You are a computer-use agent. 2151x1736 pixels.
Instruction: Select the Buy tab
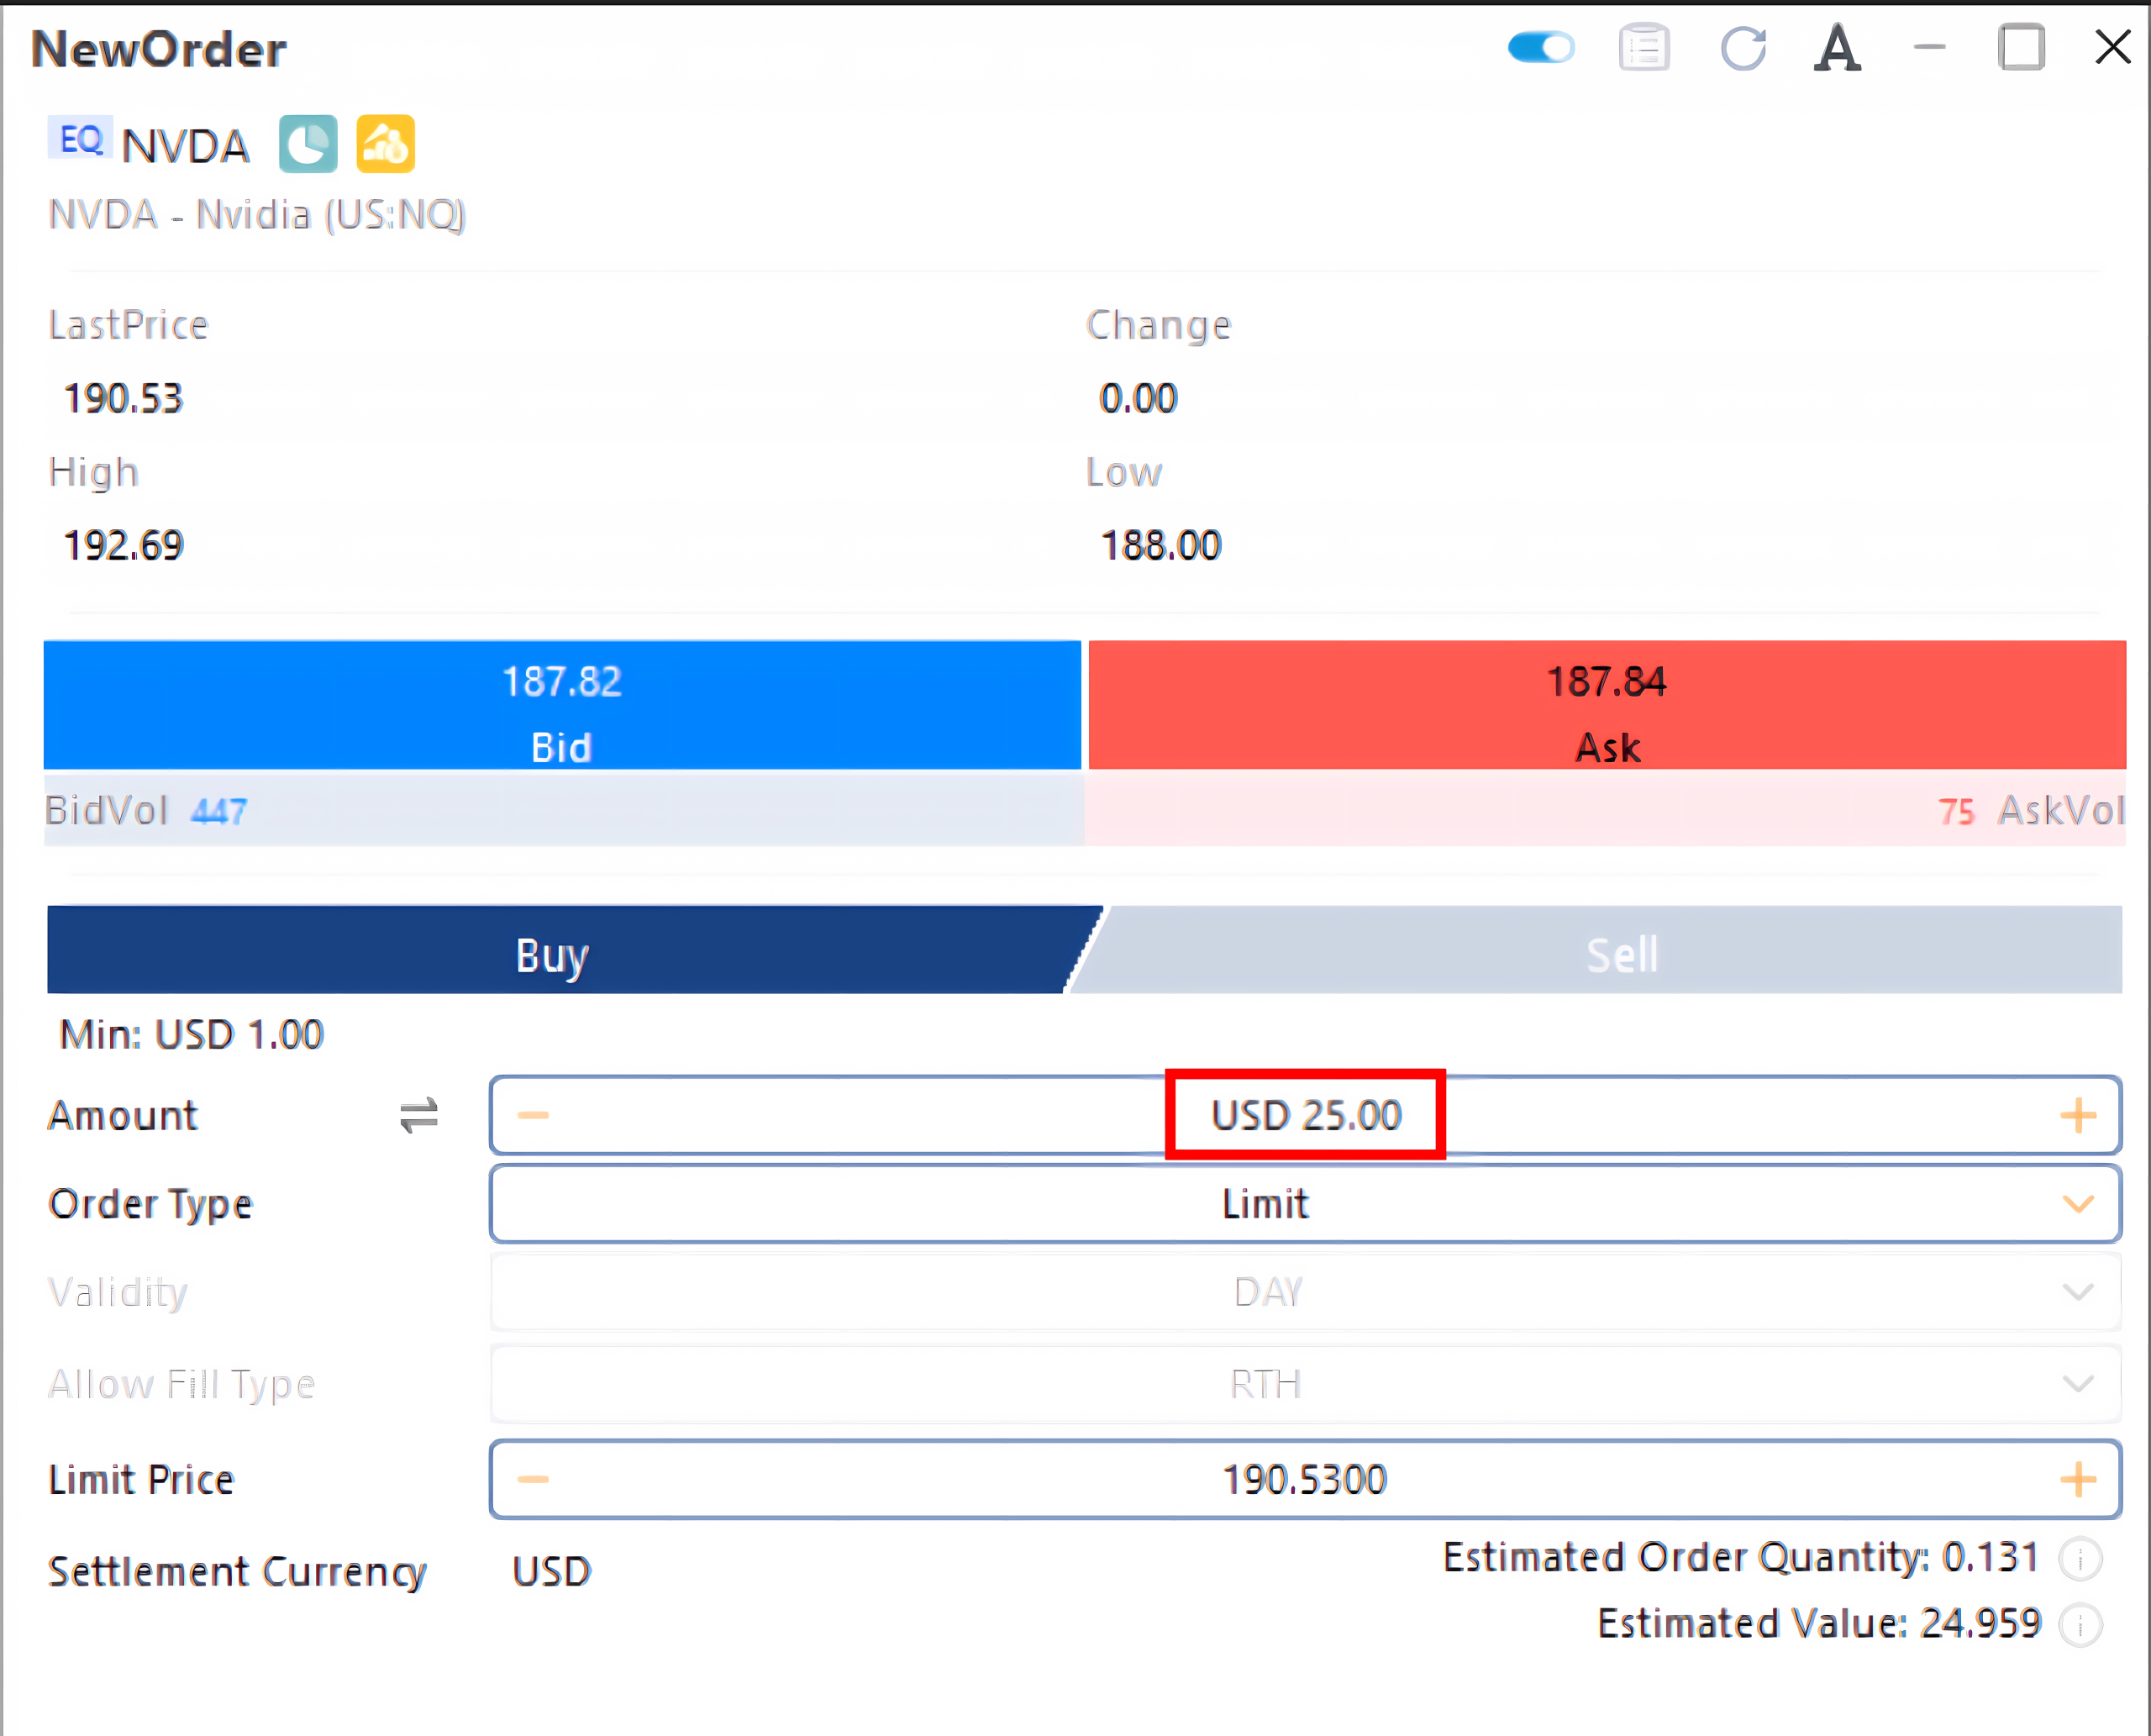point(552,952)
